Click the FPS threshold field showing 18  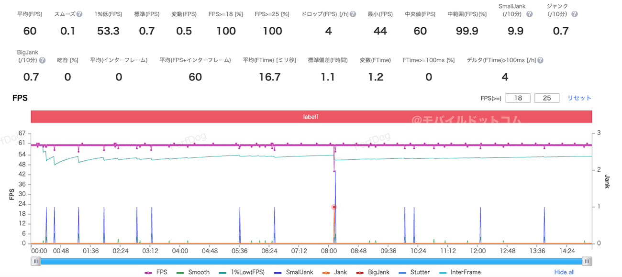518,98
